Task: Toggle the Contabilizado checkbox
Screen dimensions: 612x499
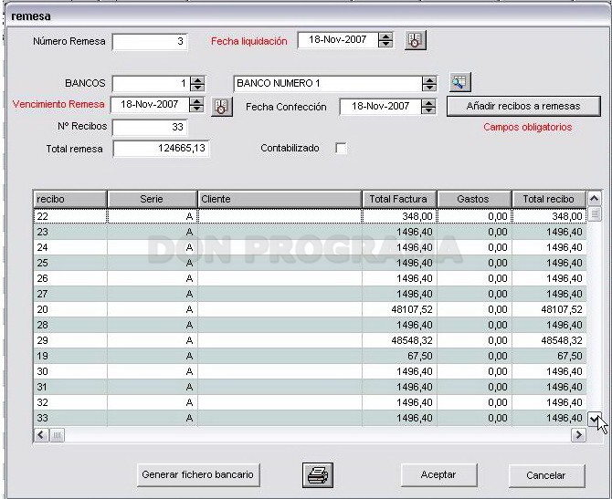Action: (341, 149)
